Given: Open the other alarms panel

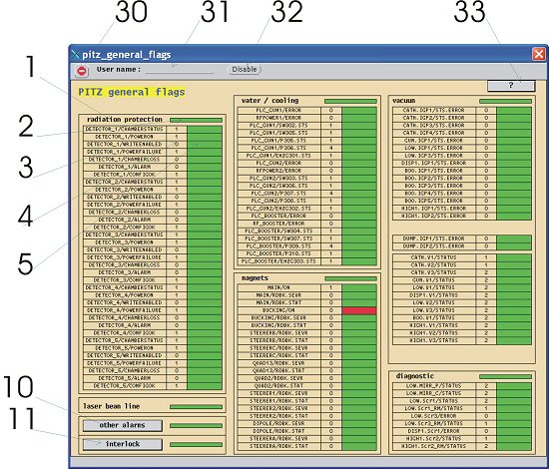Looking at the screenshot, I should (123, 425).
